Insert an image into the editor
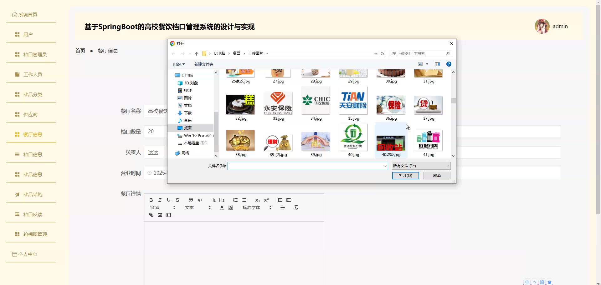Image resolution: width=601 pixels, height=285 pixels. [x=160, y=215]
